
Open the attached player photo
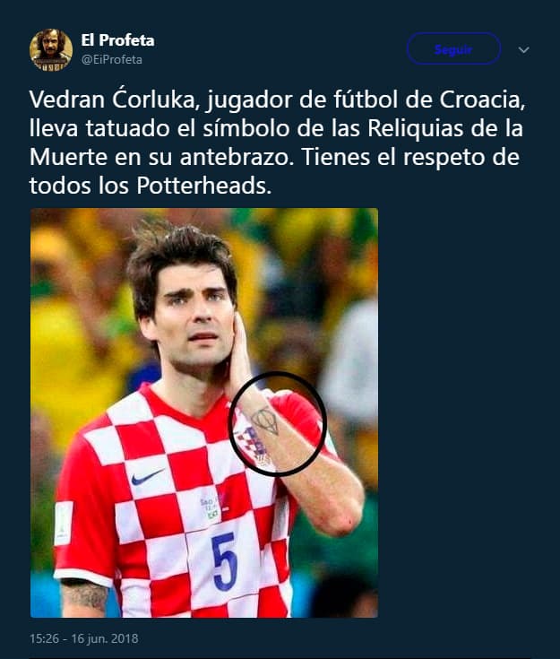tap(204, 412)
